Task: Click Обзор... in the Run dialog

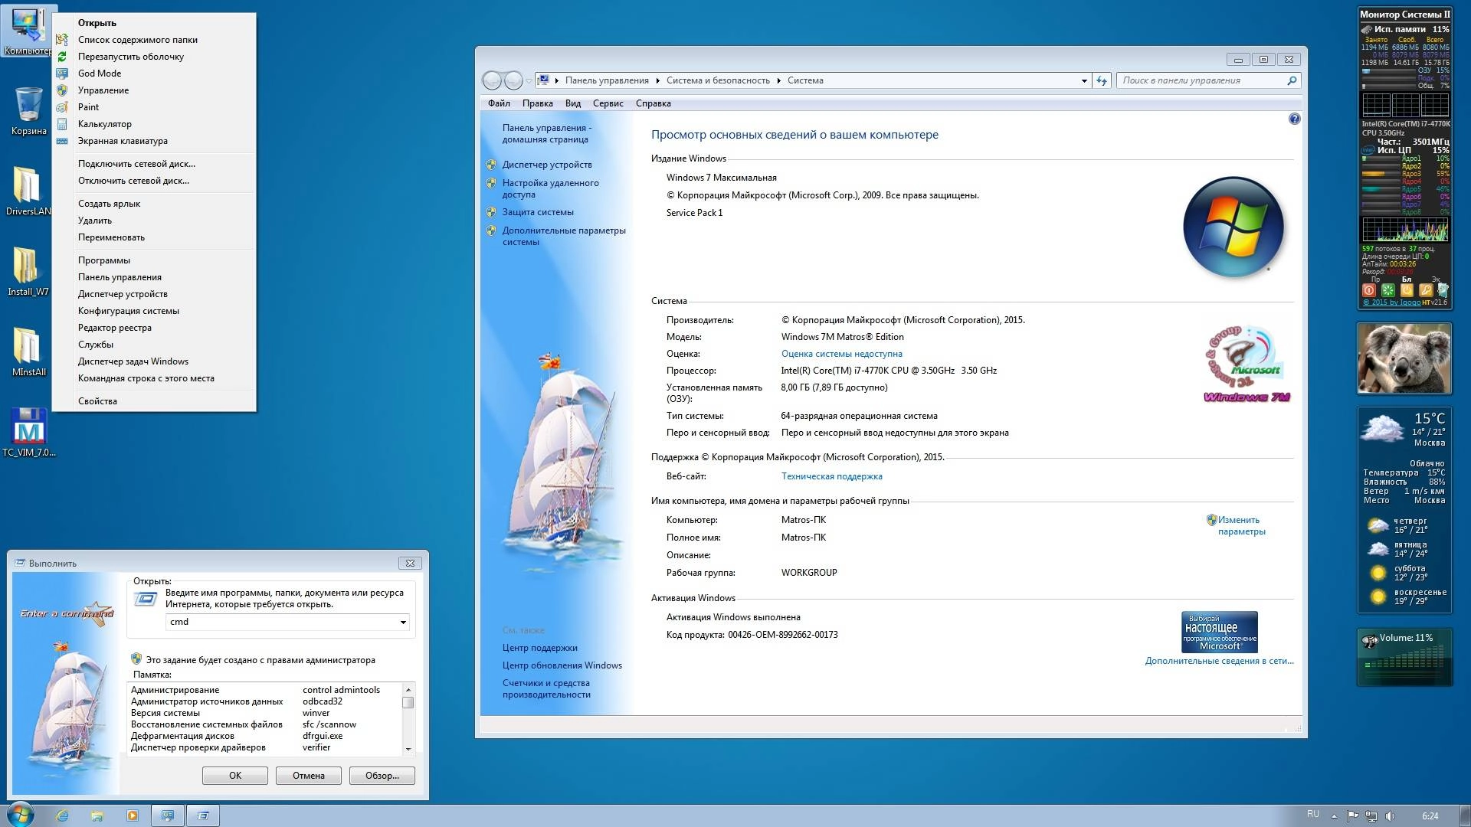Action: coord(382,776)
